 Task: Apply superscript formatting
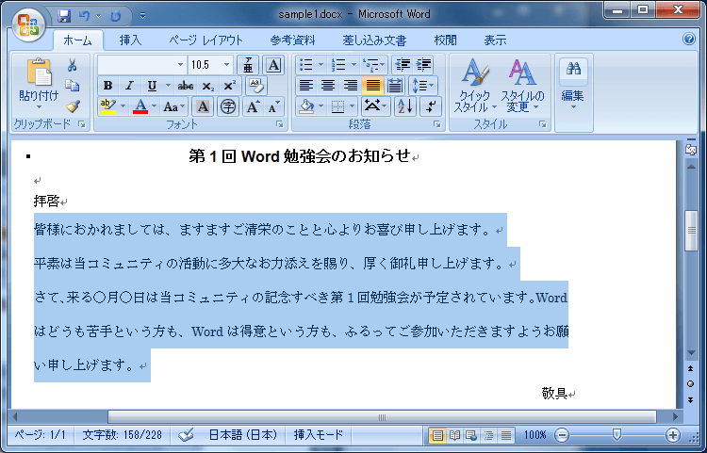click(230, 86)
